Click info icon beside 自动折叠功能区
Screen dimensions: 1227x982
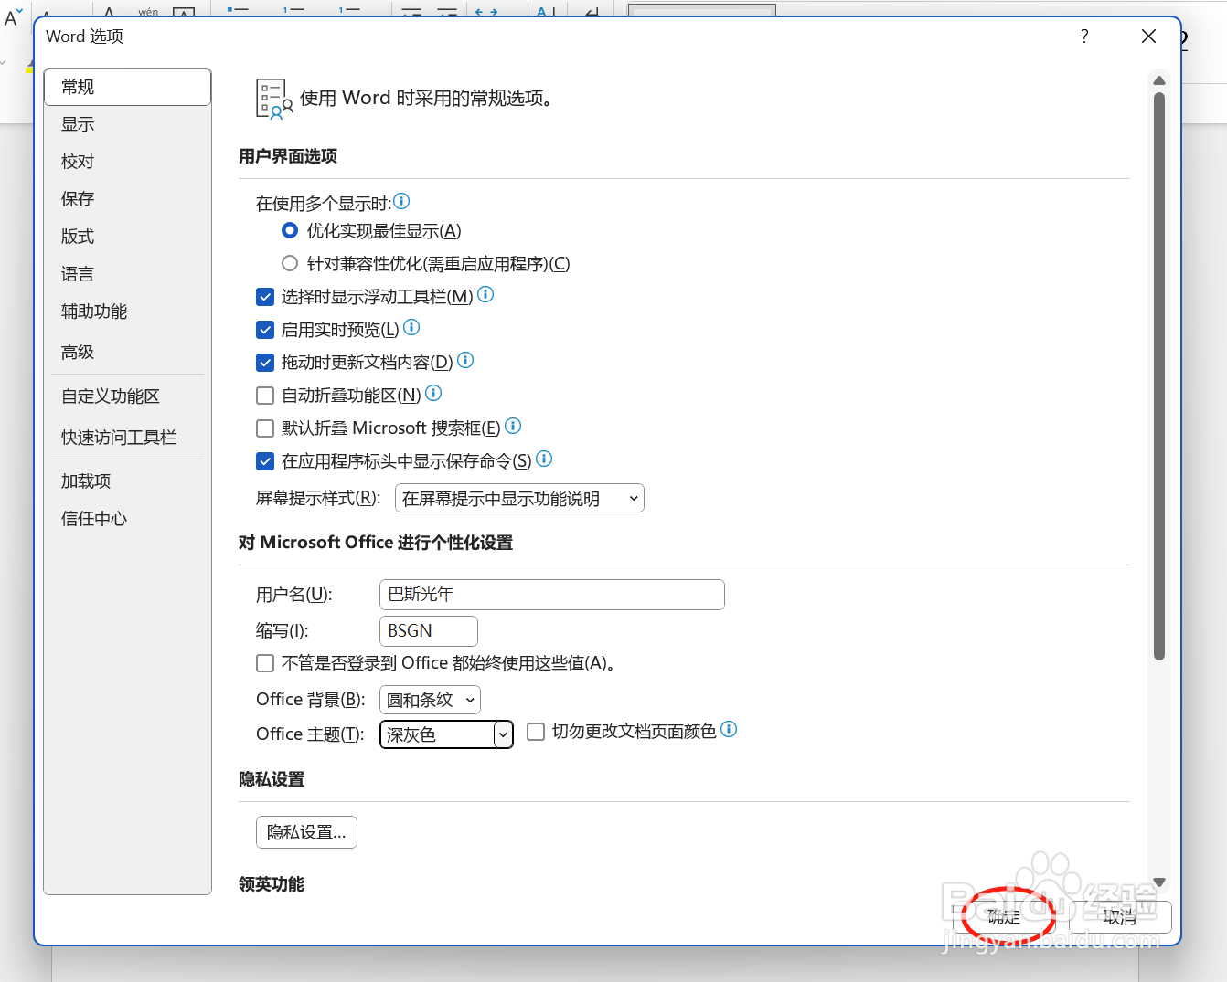click(x=433, y=393)
